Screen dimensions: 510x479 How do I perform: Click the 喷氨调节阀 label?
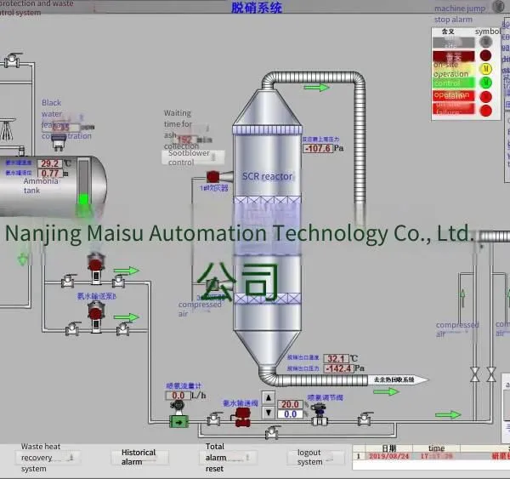click(326, 397)
